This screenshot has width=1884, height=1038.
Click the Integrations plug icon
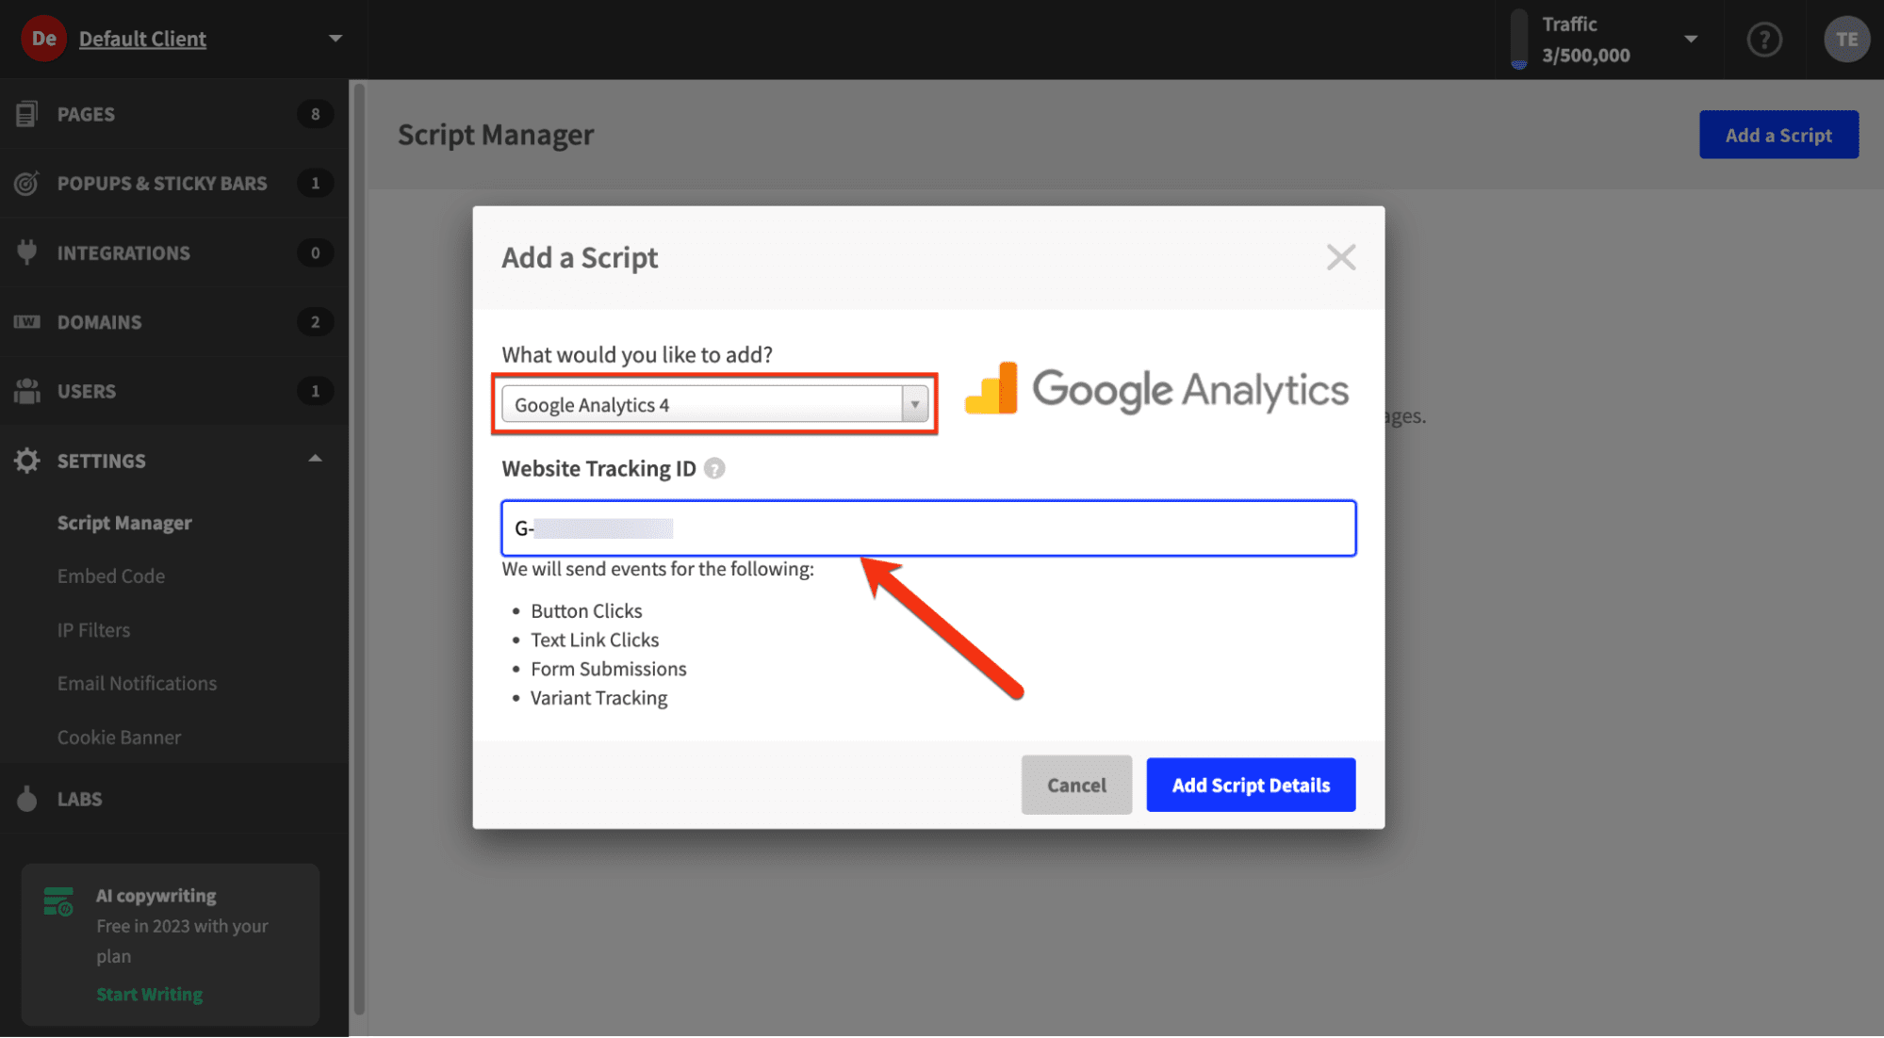tap(26, 252)
